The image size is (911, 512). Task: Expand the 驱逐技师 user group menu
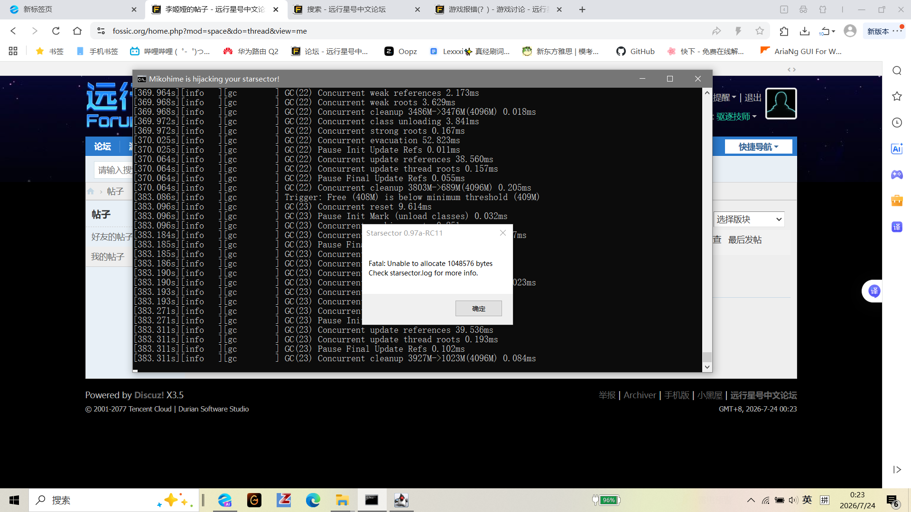coord(736,117)
